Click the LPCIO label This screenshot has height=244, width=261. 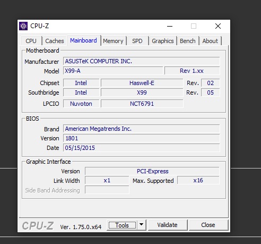tap(51, 104)
